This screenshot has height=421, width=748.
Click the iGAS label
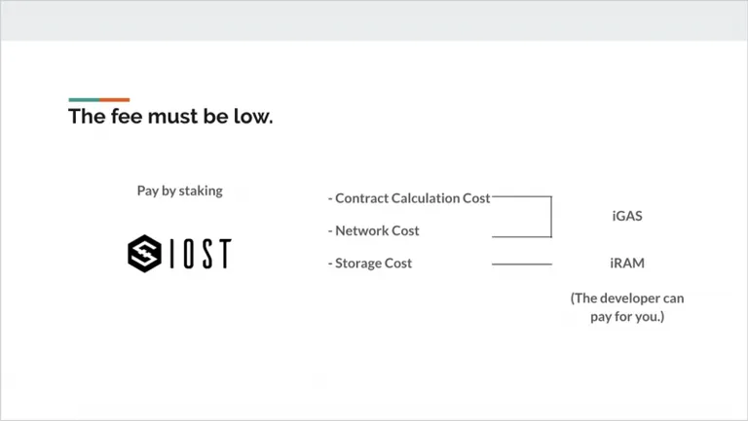(627, 216)
